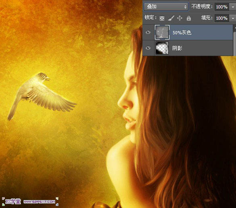Click the 不透明度 100% value field
Screen dimensions: 236x208
pyautogui.click(x=222, y=7)
